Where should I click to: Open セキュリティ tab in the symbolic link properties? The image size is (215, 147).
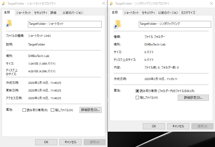coord(148,13)
